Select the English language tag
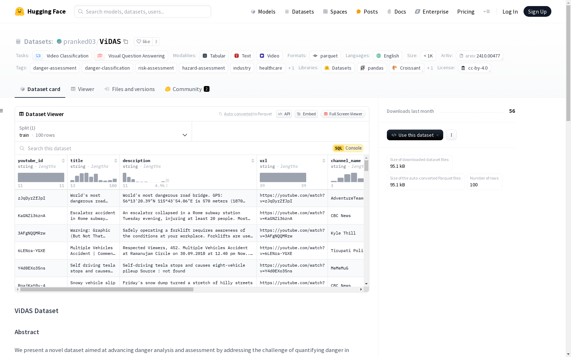571x357 pixels. point(388,56)
